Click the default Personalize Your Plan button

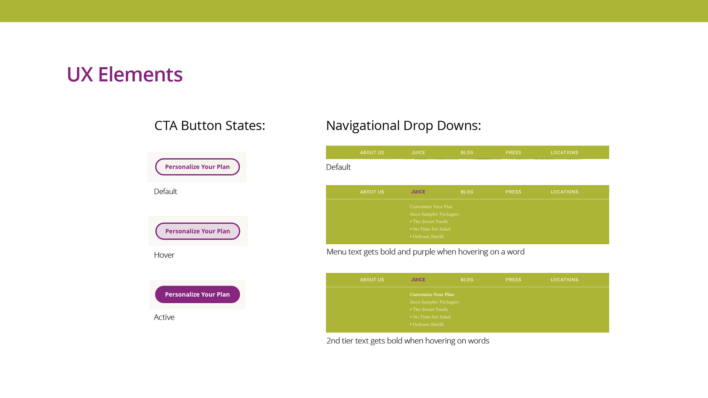(x=197, y=167)
